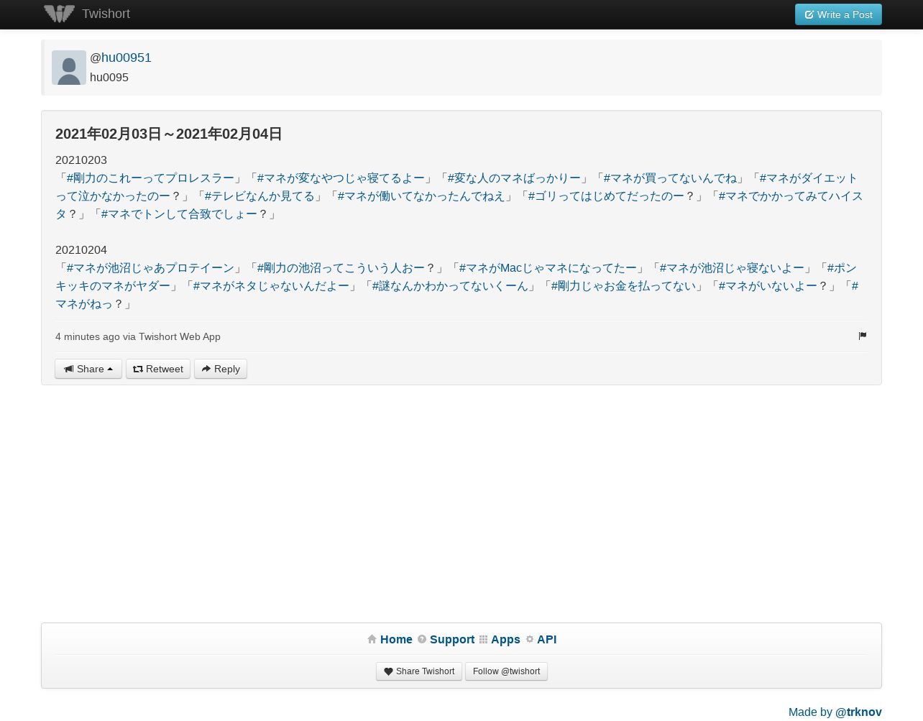
Task: Open hashtag #マネが働いてなかったんでねえ
Action: pyautogui.click(x=421, y=196)
